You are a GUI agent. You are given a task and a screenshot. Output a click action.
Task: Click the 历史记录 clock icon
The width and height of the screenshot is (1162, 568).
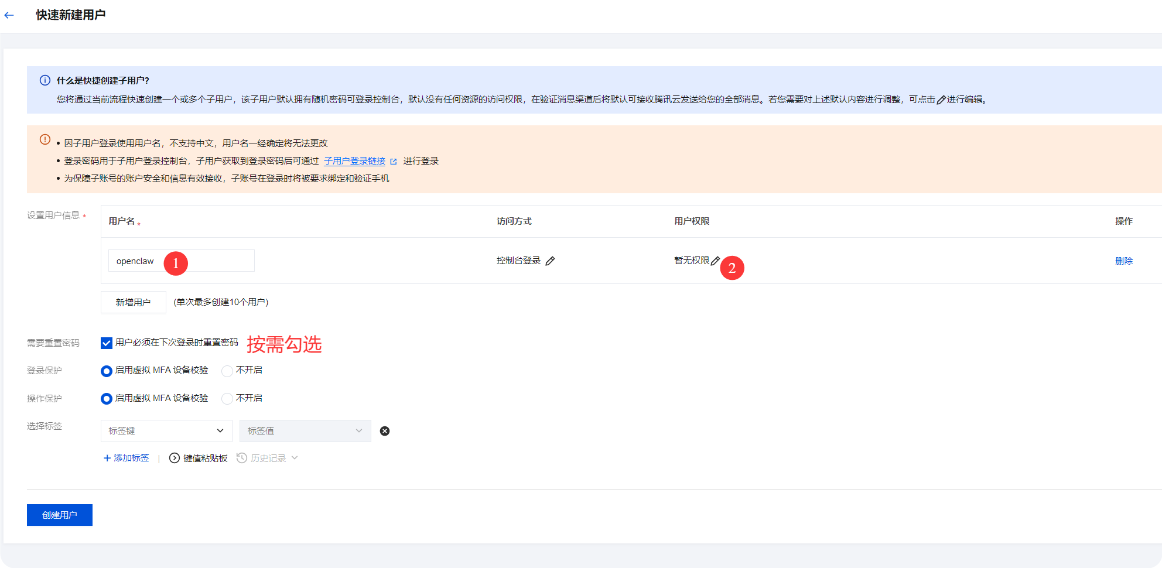coord(241,458)
